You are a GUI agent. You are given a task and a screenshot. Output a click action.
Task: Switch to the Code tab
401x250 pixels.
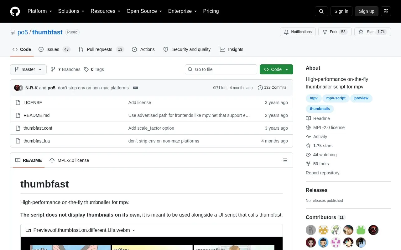click(x=22, y=49)
